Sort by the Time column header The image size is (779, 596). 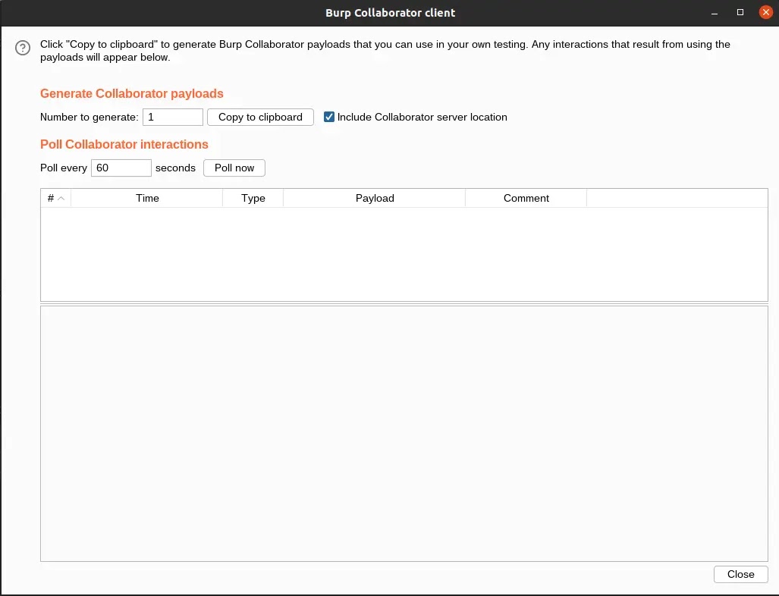(147, 198)
